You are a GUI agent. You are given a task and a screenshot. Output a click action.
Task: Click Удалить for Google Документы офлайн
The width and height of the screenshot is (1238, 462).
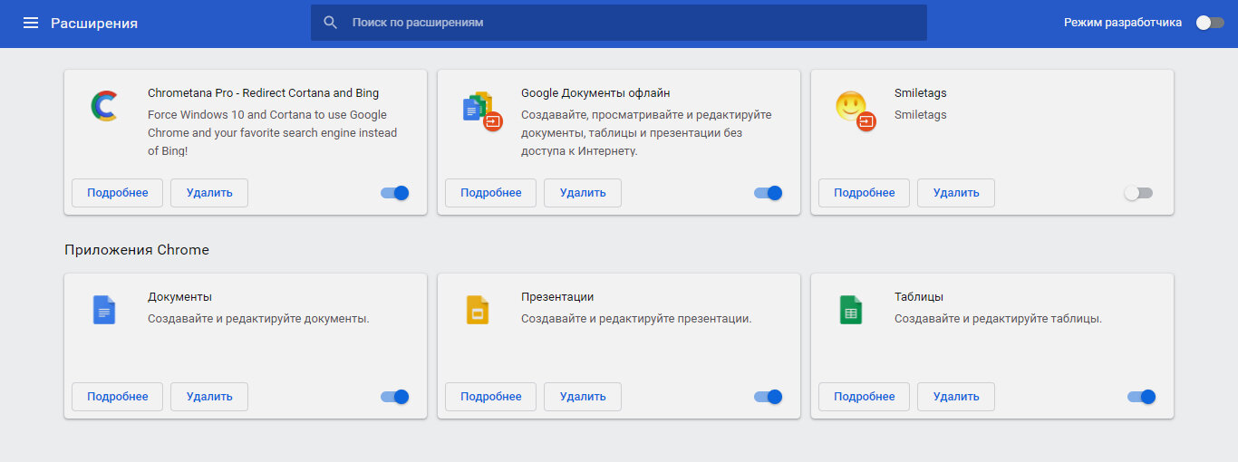tap(583, 193)
